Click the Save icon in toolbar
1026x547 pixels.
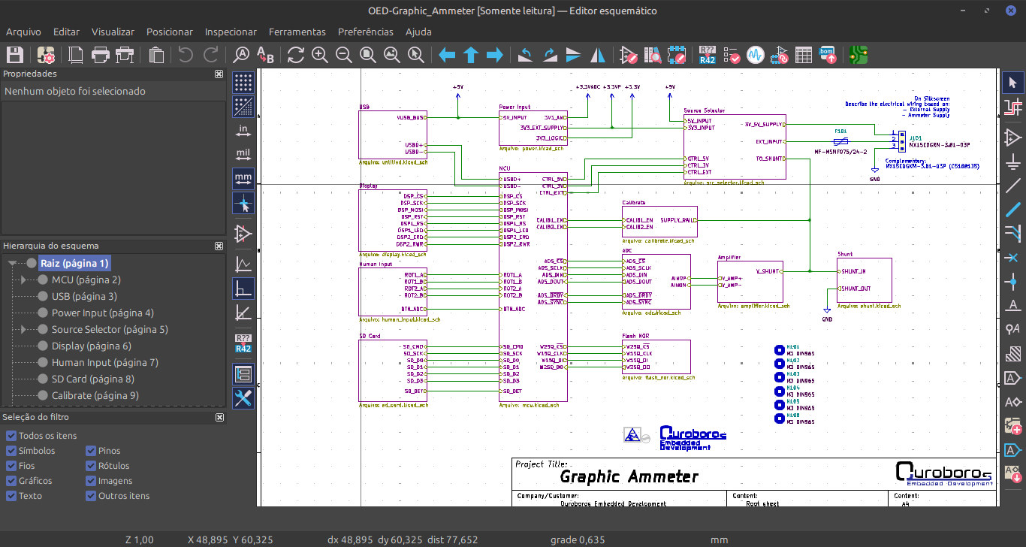[x=14, y=55]
